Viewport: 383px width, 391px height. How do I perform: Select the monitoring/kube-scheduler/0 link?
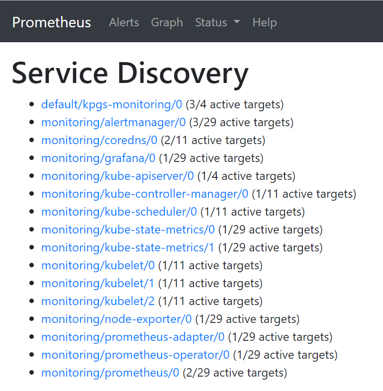(x=119, y=212)
